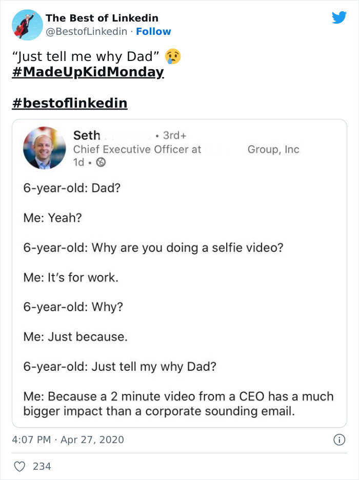Screen dimensions: 359x480
Task: Click the heart icon beside the 234 count
Action: click(x=19, y=466)
